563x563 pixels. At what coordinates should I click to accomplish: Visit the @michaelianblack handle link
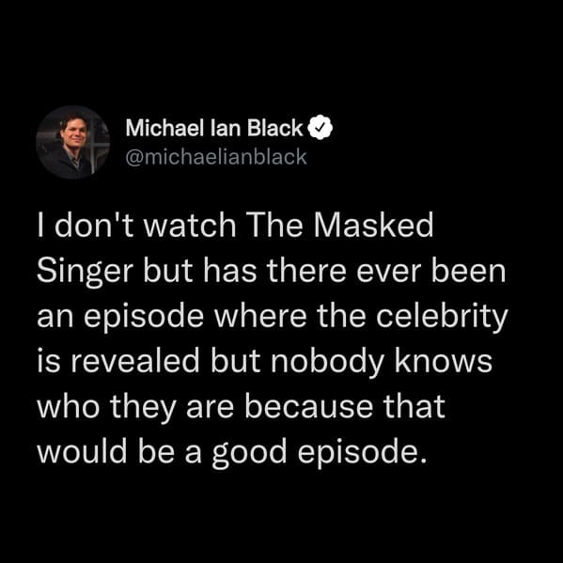click(x=216, y=157)
